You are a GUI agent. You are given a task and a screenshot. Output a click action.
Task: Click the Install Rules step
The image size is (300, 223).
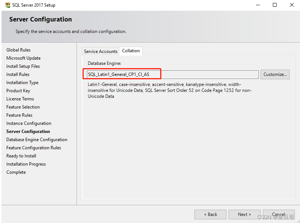18,74
